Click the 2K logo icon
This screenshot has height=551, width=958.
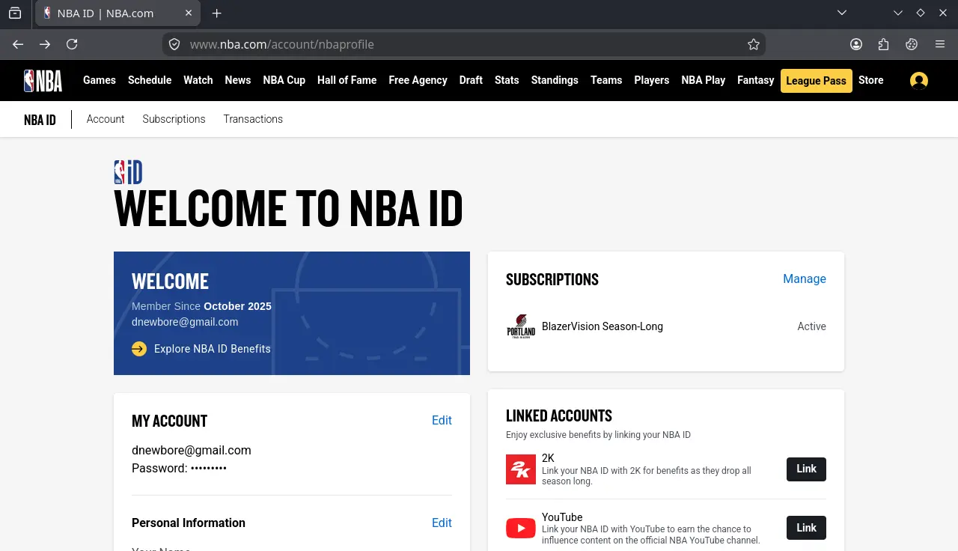[x=521, y=469]
